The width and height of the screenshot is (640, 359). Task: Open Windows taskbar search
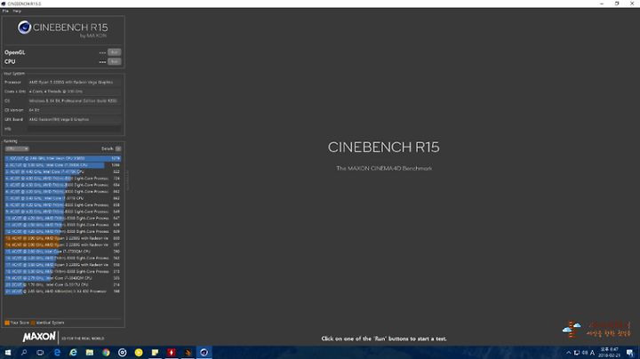[24, 353]
